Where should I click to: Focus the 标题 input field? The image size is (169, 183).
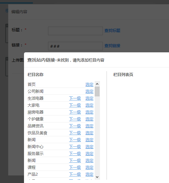click(75, 31)
